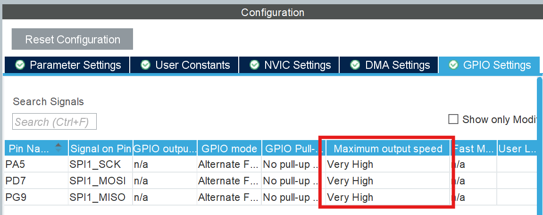Switch to the Parameter Settings tab
543x215 pixels.
click(67, 65)
